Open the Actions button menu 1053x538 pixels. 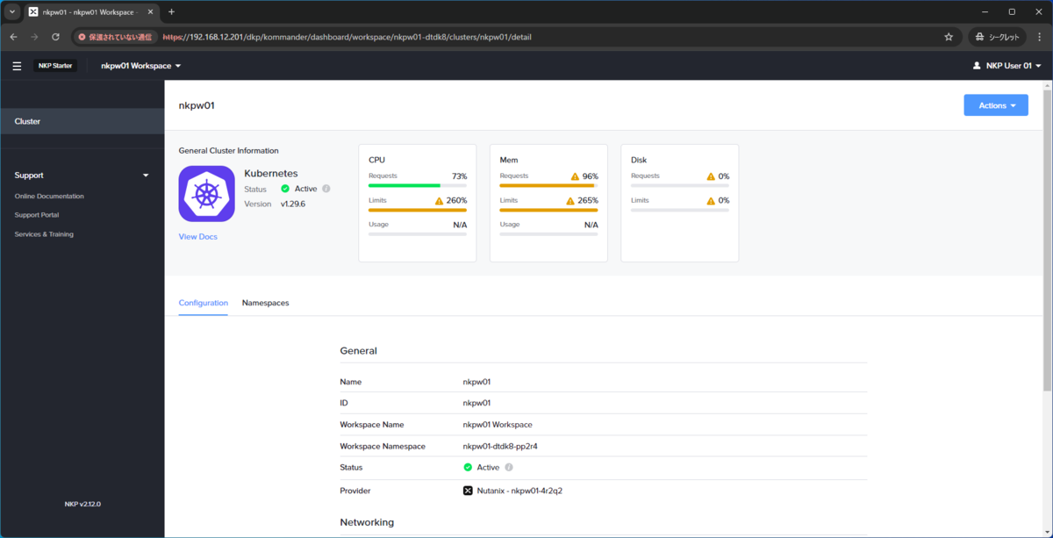pyautogui.click(x=996, y=105)
